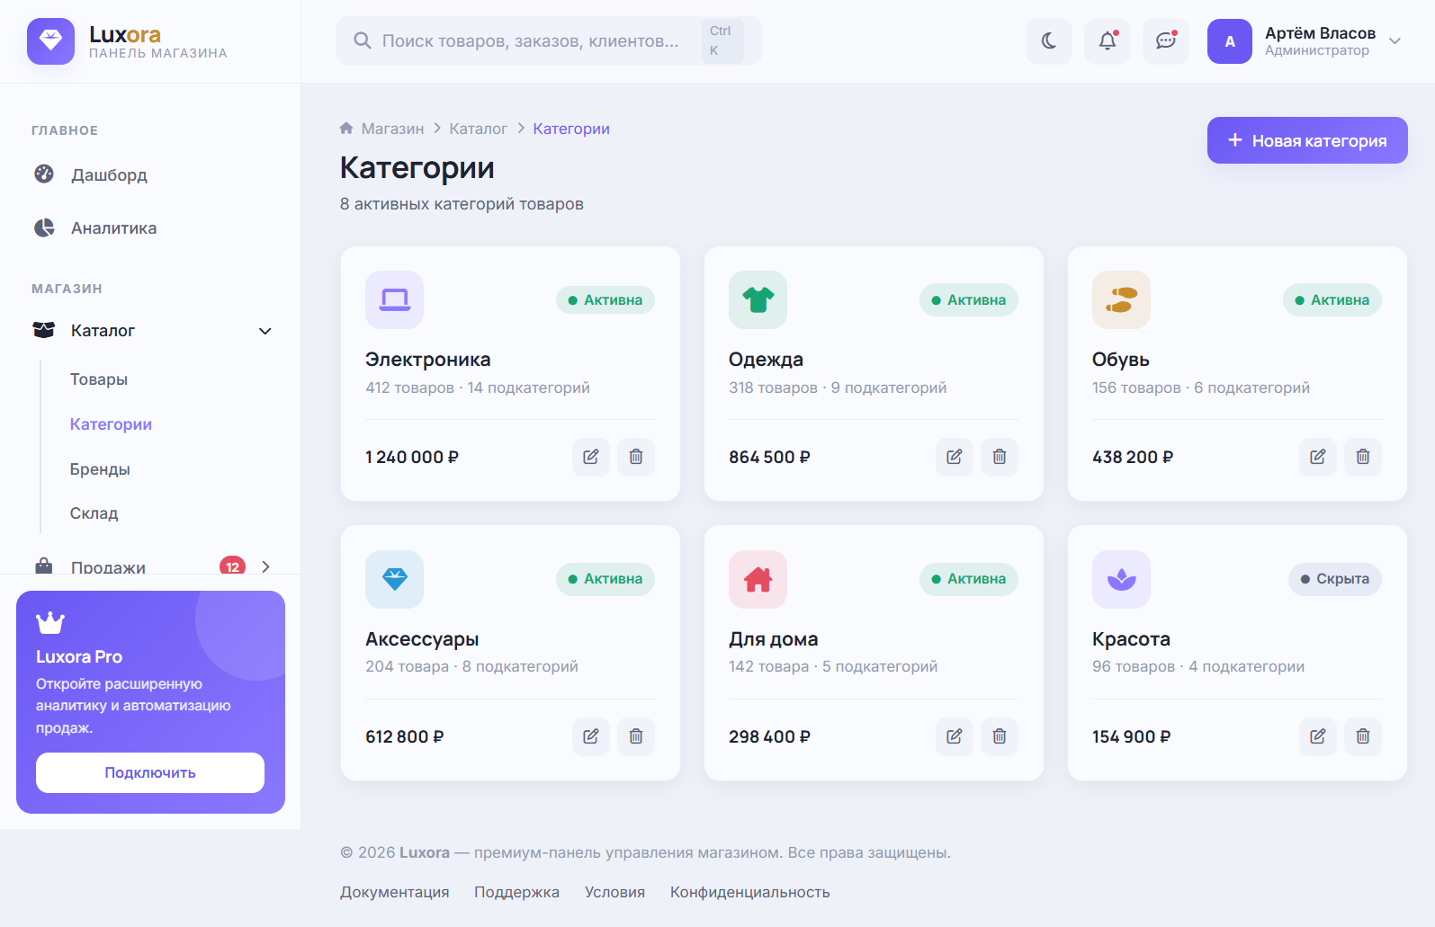
Task: Click the crown icon in Luxora Pro card
Action: [x=50, y=622]
